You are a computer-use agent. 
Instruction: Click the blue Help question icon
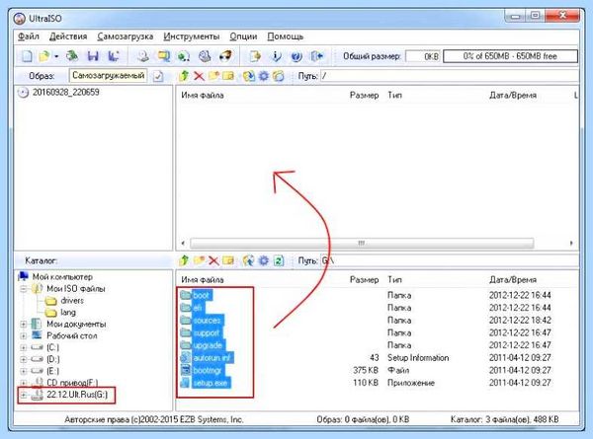coord(296,56)
